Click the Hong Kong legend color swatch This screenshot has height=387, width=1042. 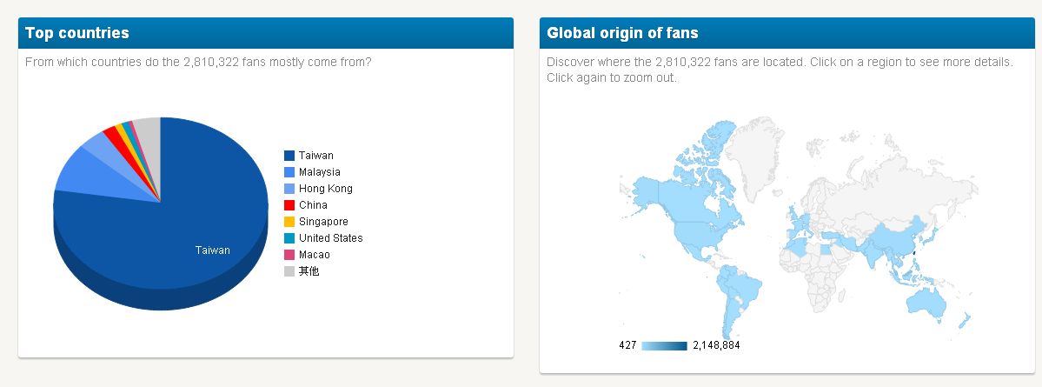point(289,189)
